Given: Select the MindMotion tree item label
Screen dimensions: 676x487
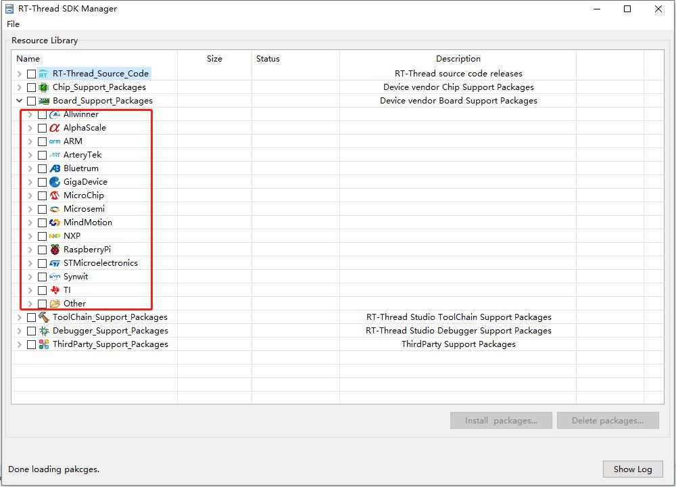Looking at the screenshot, I should pyautogui.click(x=88, y=223).
